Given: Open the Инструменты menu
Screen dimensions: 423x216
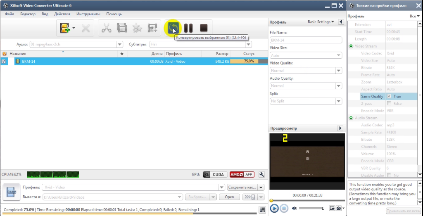Looking at the screenshot, I should [x=88, y=14].
